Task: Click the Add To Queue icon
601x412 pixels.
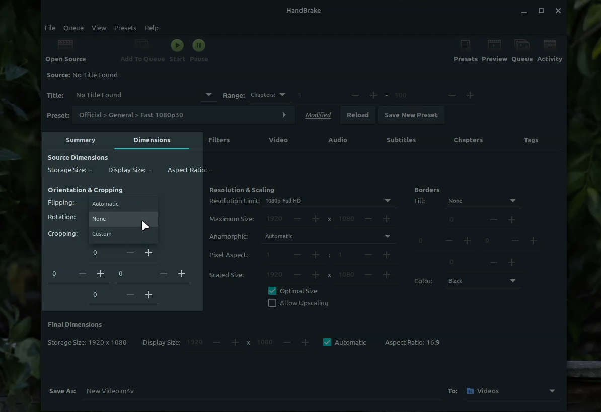Action: coord(142,45)
